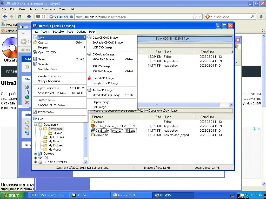Expand the Desktop tree node

35,154
